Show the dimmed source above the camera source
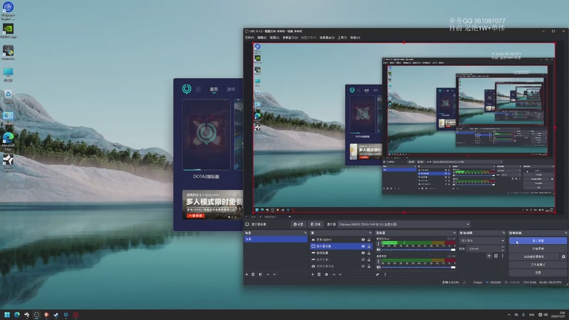This screenshot has width=569, height=320. (x=363, y=260)
